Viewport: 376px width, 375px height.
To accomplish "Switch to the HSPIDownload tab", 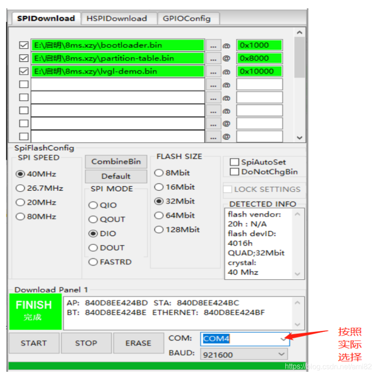I will [x=119, y=18].
